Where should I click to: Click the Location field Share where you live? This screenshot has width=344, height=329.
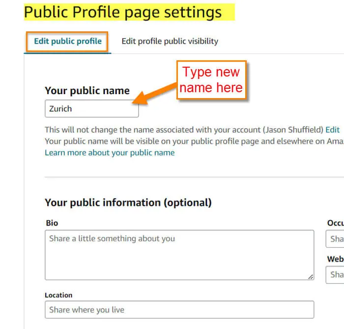tap(179, 309)
